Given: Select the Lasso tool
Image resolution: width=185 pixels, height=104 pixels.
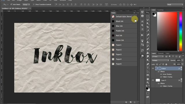Looking at the screenshot, I should (148, 20).
